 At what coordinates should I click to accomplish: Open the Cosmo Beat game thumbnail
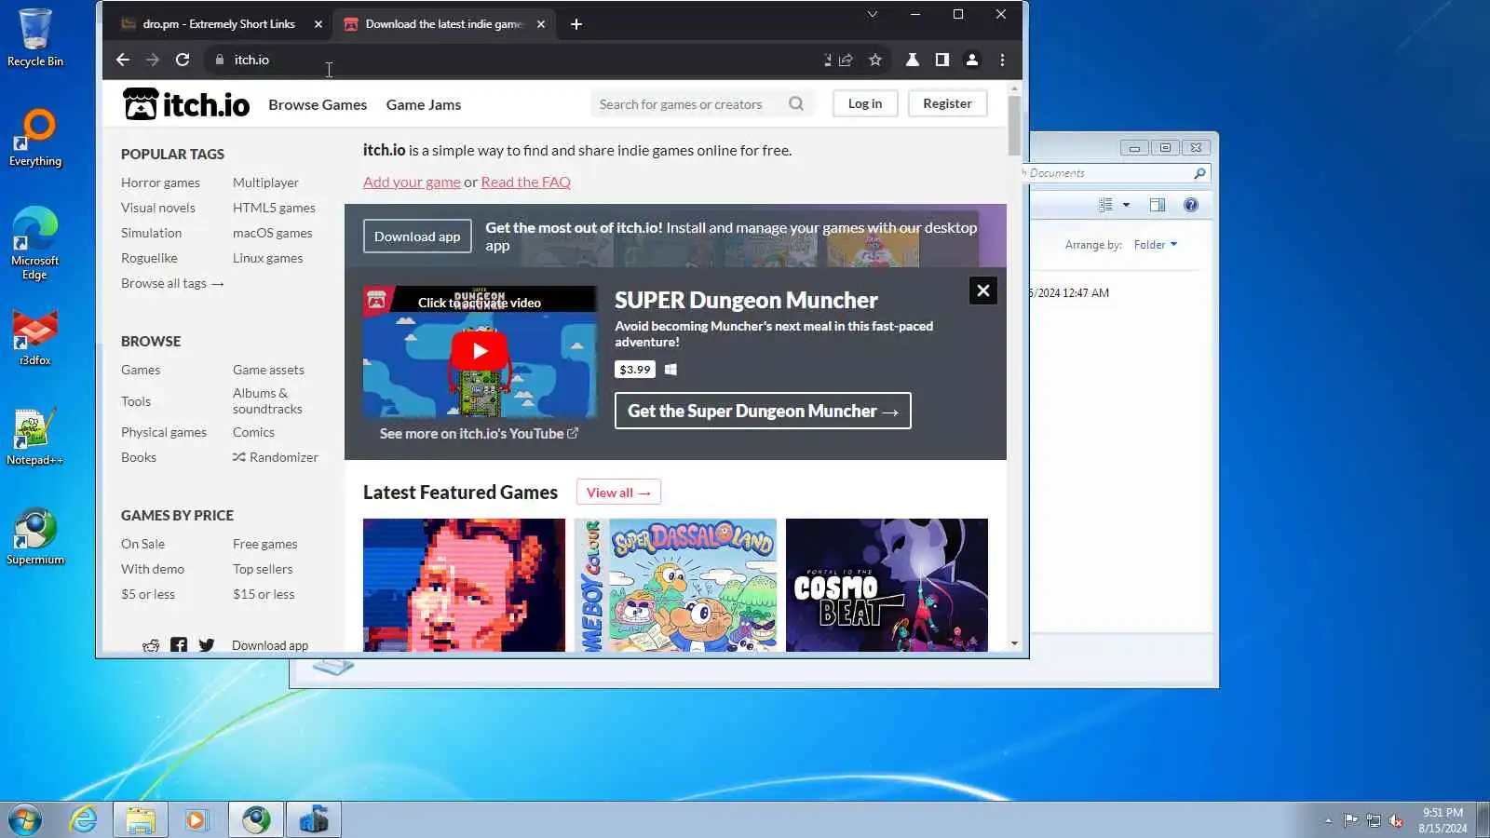[887, 585]
